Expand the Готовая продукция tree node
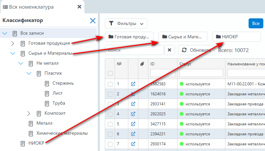The width and height of the screenshot is (265, 151). pyautogui.click(x=13, y=43)
